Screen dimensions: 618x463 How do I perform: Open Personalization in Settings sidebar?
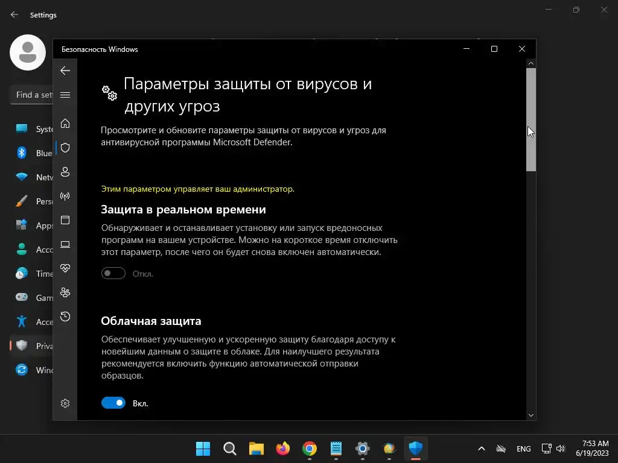coord(31,201)
